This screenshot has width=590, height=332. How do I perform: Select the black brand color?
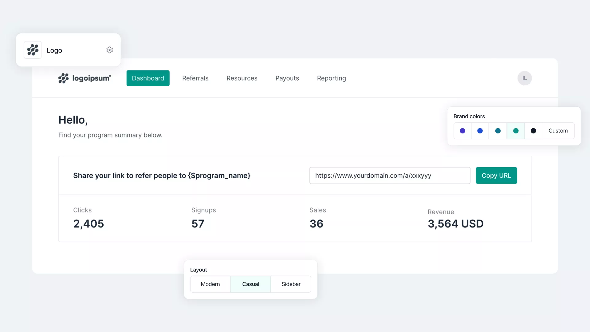[533, 131]
